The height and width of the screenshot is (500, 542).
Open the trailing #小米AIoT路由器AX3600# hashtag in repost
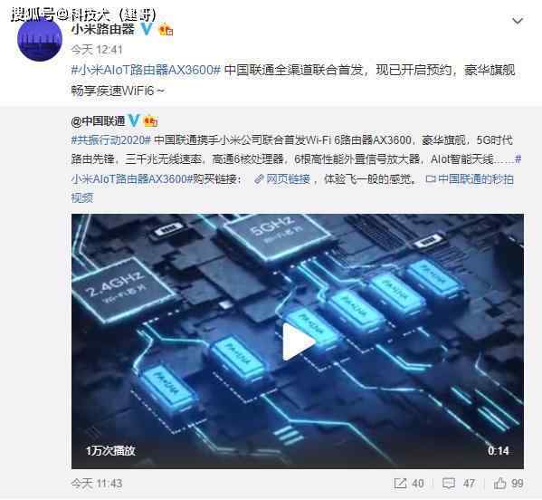296,169
